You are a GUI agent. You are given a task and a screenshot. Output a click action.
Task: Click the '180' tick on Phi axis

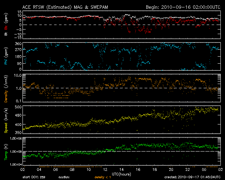click(18, 57)
